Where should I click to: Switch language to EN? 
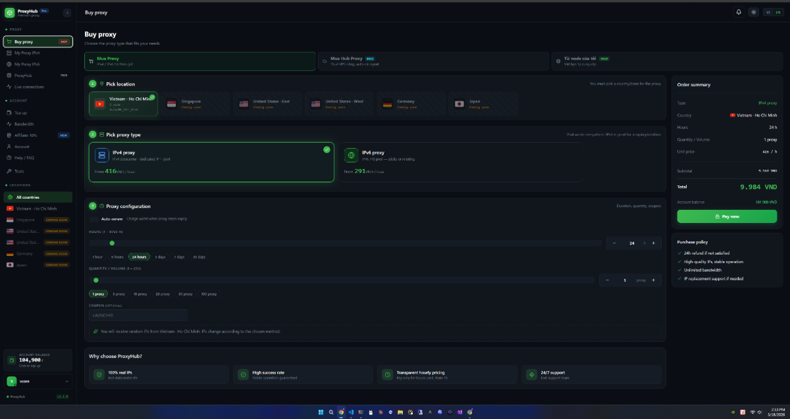[777, 12]
